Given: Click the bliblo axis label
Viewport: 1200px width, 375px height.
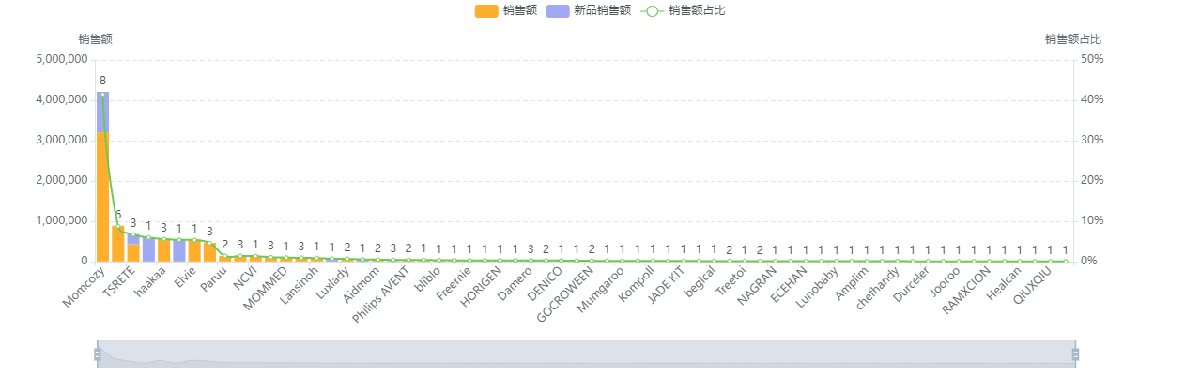Looking at the screenshot, I should pyautogui.click(x=428, y=277).
